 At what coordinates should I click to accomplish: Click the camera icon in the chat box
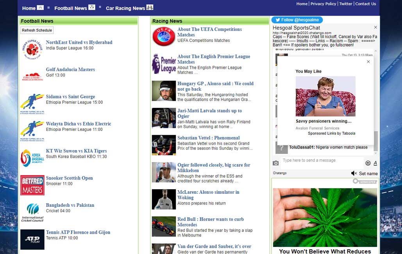click(275, 163)
